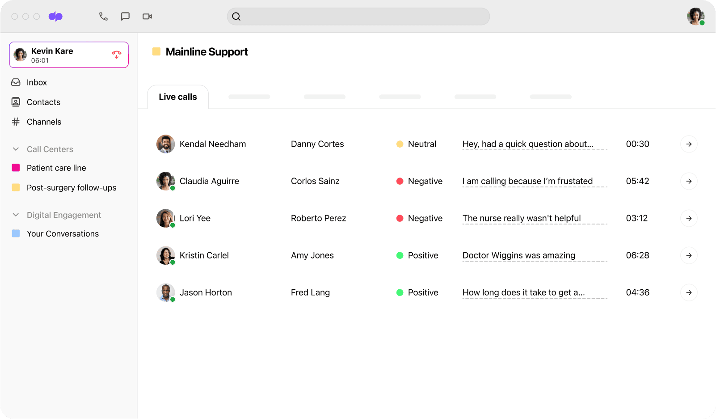This screenshot has height=419, width=716.
Task: Open the chat messages icon
Action: coord(125,16)
